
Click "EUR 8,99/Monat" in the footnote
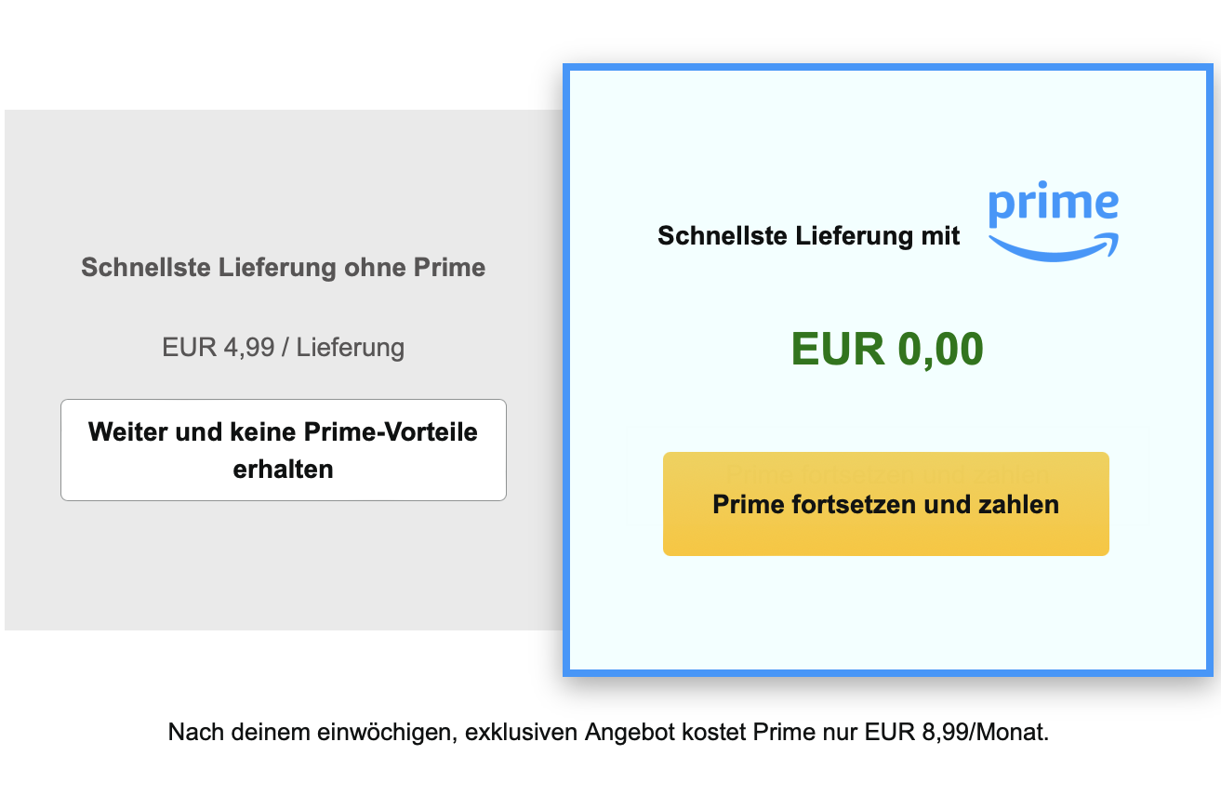coord(956,733)
